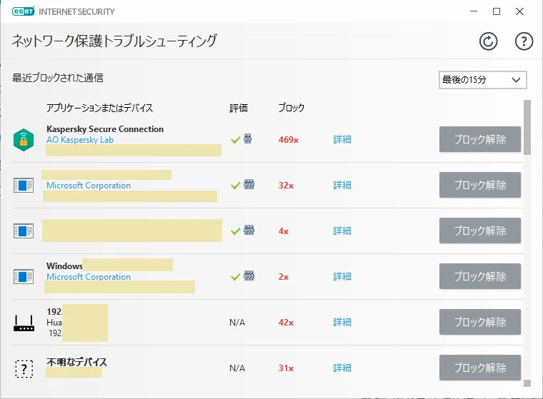Click the green checkmark in the Kaspersky row
Screen dimensions: 543x399
[x=236, y=140]
